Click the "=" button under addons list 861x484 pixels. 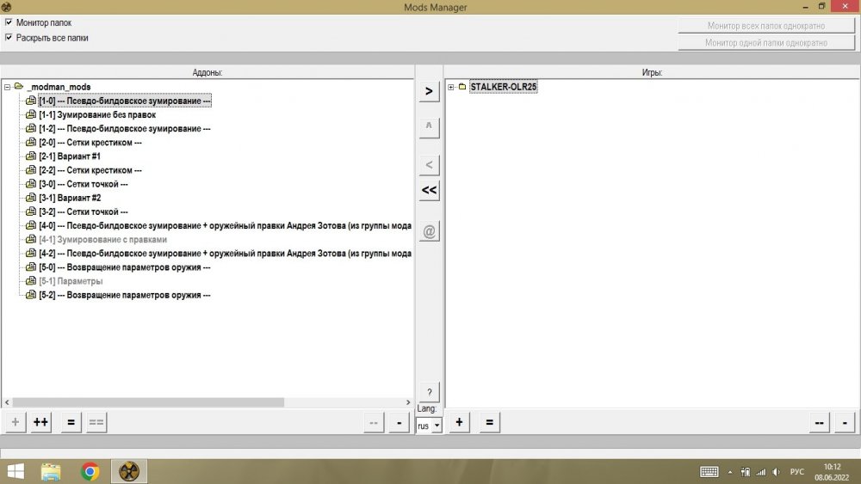[71, 422]
